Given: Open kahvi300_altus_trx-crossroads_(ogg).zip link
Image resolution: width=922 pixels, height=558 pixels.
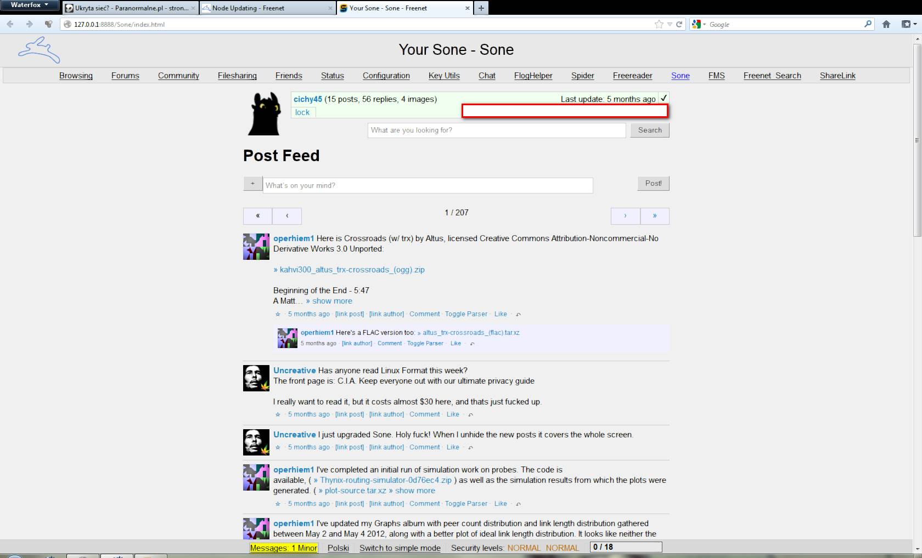Looking at the screenshot, I should [x=349, y=270].
